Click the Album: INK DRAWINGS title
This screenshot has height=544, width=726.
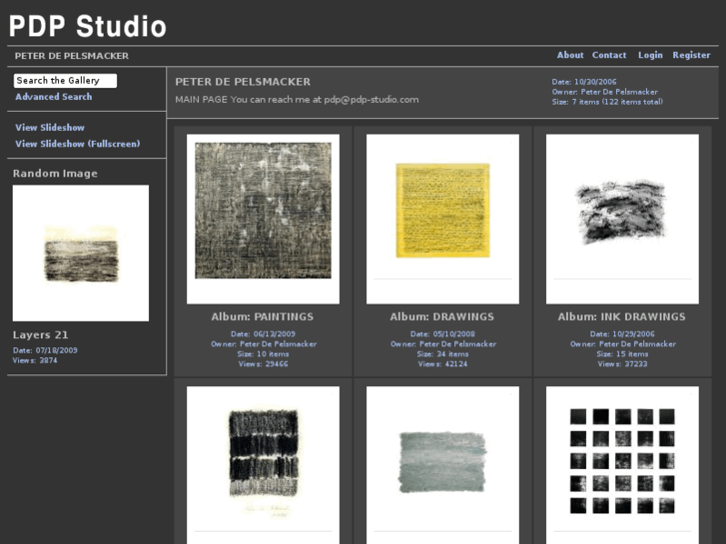click(x=622, y=316)
